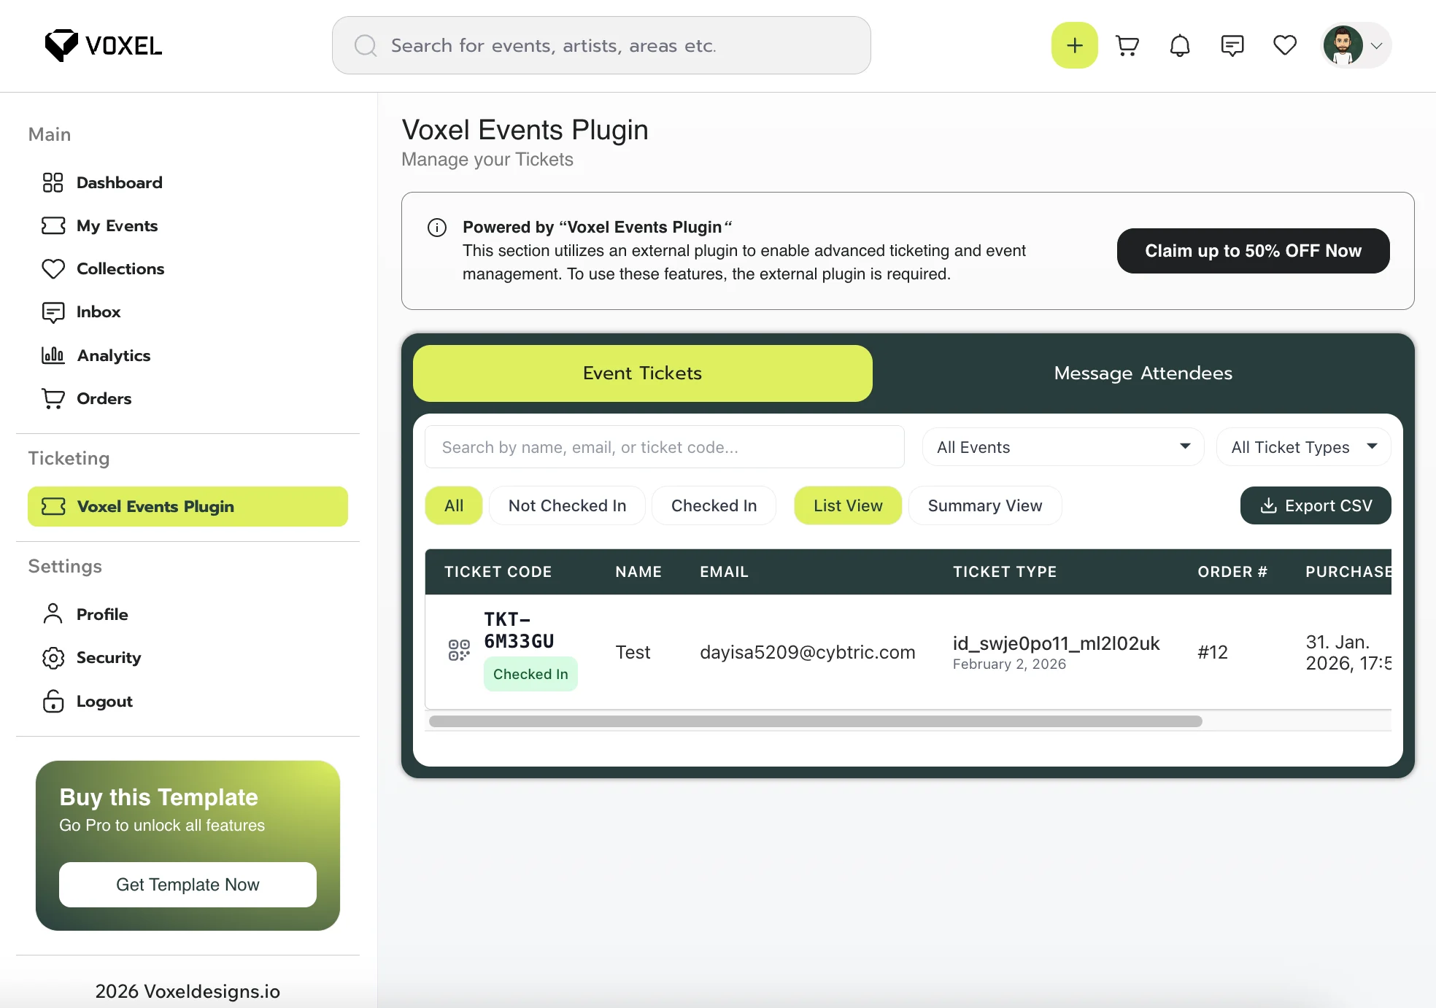Click Claim up to 50% OFF Now

[1253, 251]
